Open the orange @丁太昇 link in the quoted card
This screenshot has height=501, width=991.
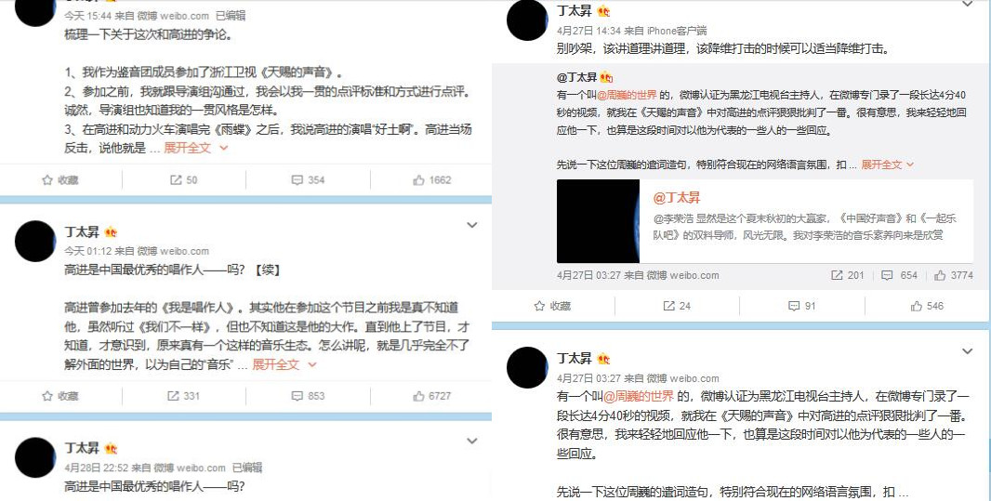point(676,198)
